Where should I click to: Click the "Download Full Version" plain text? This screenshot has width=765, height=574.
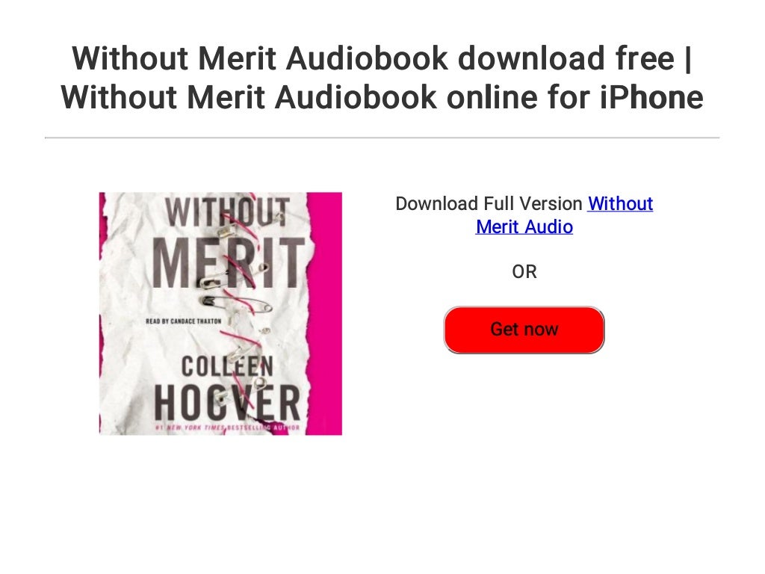tap(489, 203)
